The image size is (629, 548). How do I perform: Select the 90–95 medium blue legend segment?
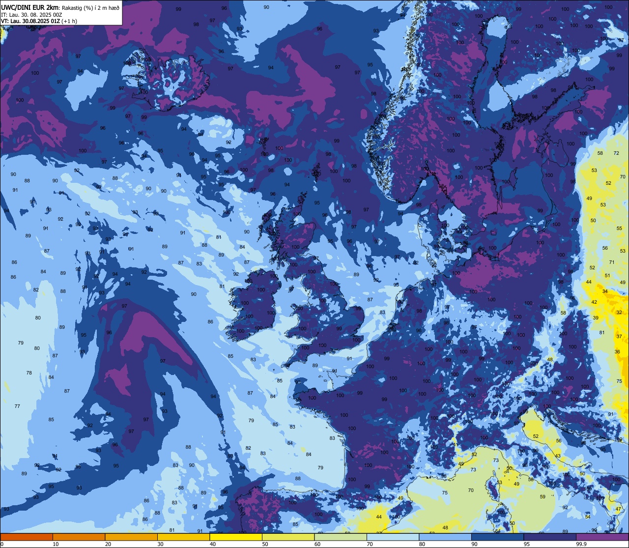point(497,537)
